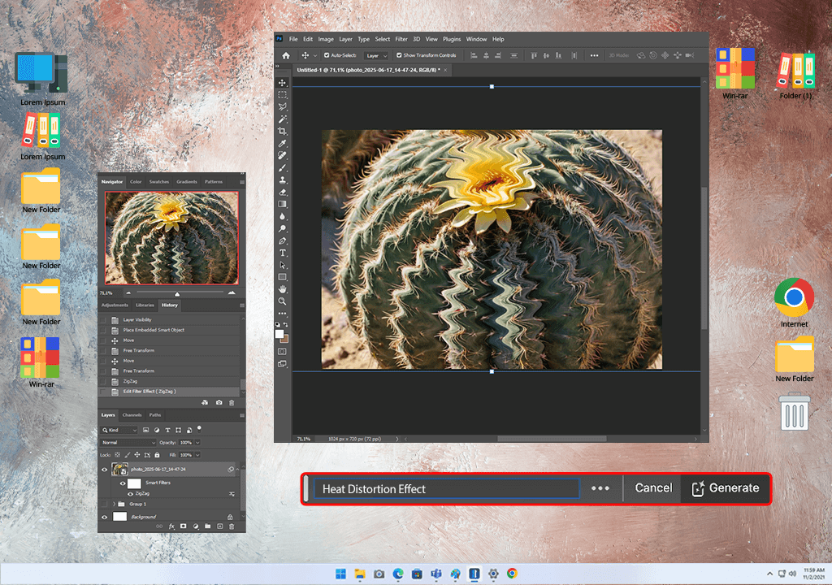Select the Rectangular Marquee tool
Image resolution: width=832 pixels, height=585 pixels.
pyautogui.click(x=282, y=95)
